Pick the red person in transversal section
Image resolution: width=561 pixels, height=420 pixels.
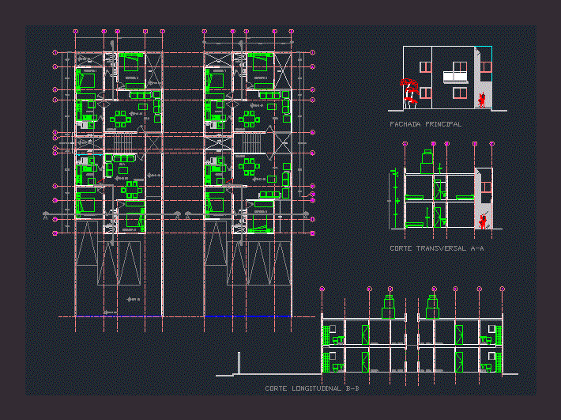pos(482,221)
